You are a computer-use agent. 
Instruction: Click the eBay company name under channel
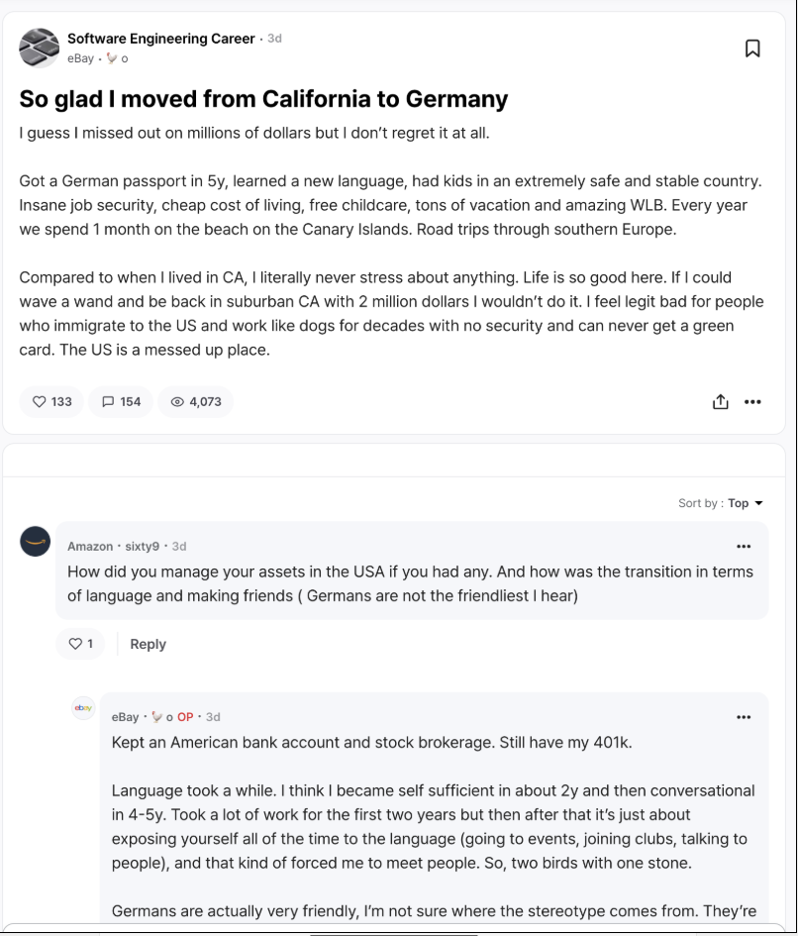pos(80,58)
